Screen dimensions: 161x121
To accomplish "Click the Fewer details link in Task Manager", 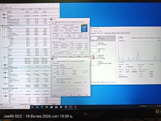I will click(97, 82).
